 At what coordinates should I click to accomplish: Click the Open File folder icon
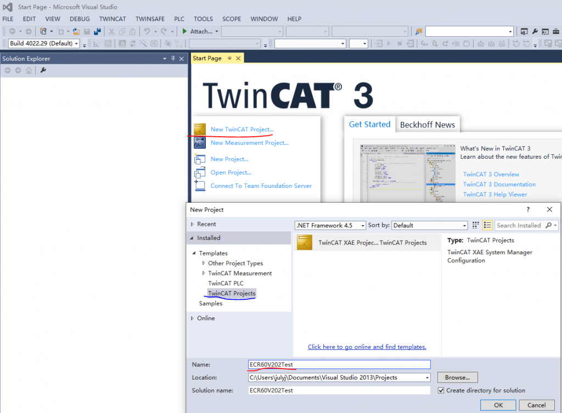(x=76, y=31)
